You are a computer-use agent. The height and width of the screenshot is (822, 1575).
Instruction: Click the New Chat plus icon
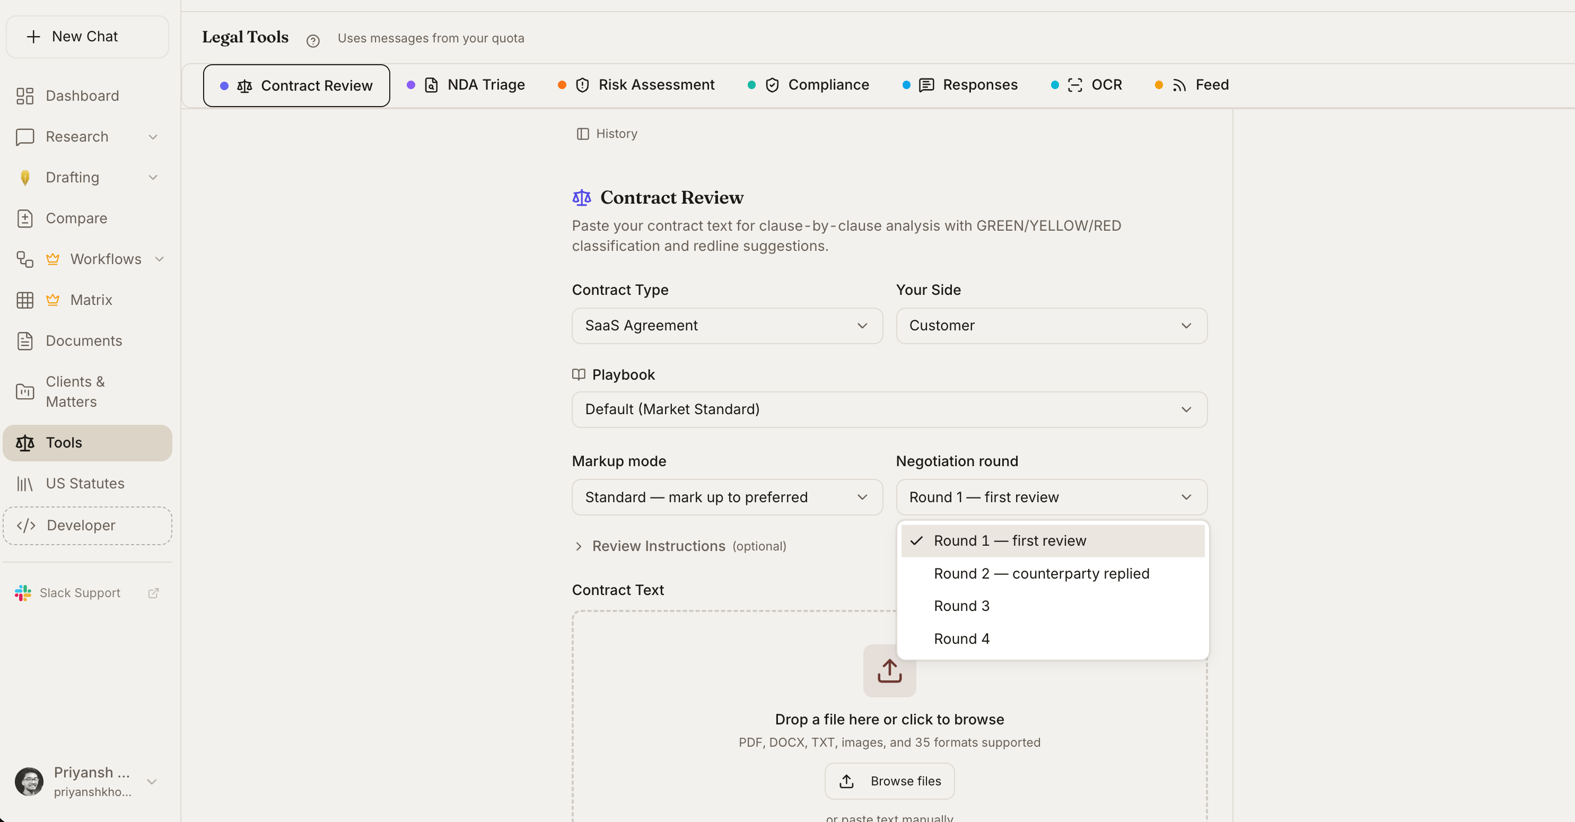coord(33,37)
